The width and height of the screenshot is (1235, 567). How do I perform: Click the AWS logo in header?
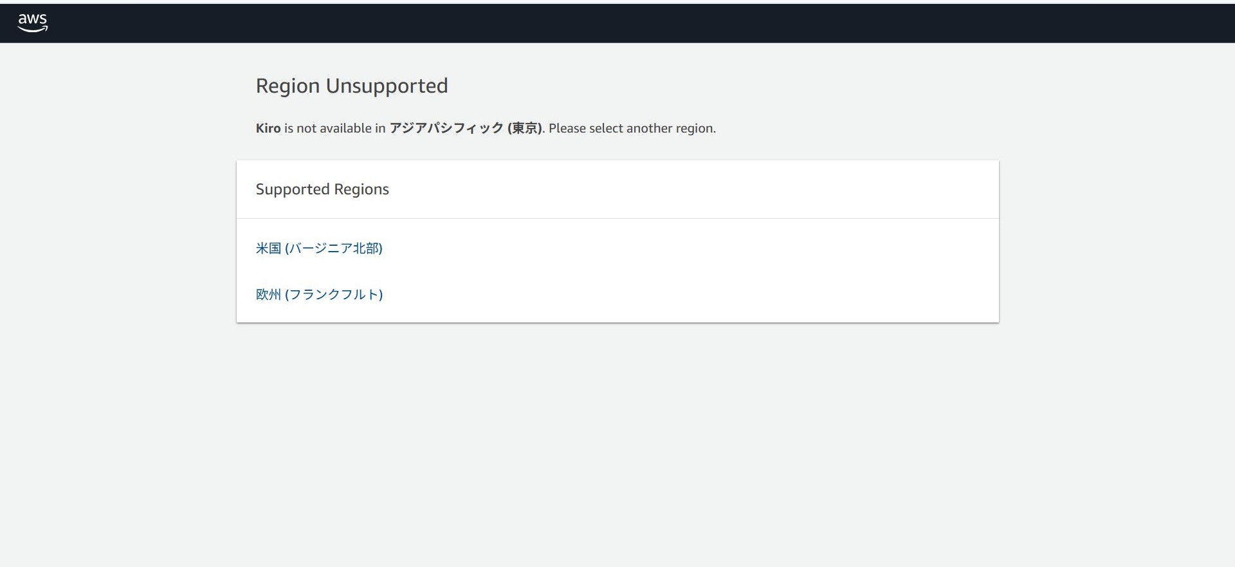coord(32,23)
